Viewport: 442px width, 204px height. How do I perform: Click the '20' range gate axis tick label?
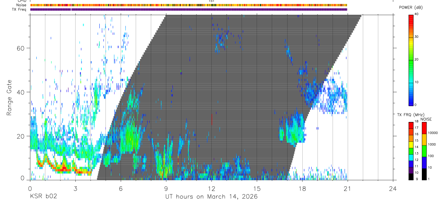pos(21,136)
